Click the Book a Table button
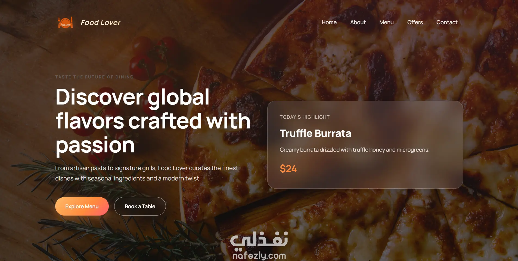518x261 pixels. [x=140, y=206]
